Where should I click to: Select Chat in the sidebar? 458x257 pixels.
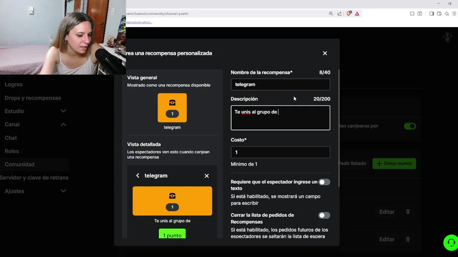[11, 138]
